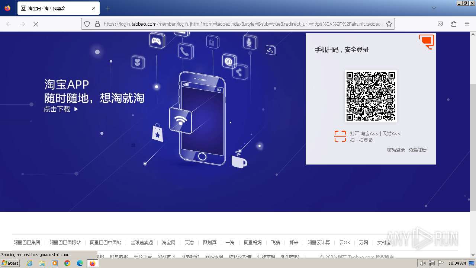Open the Windows Start menu
The width and height of the screenshot is (476, 268).
[x=10, y=263]
